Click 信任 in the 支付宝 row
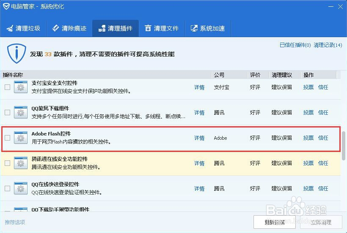 point(323,87)
